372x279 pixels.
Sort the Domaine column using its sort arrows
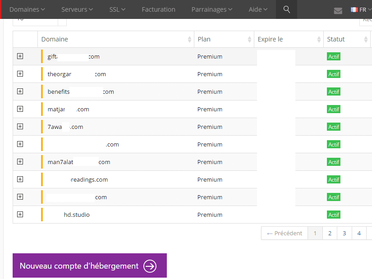[x=189, y=39]
